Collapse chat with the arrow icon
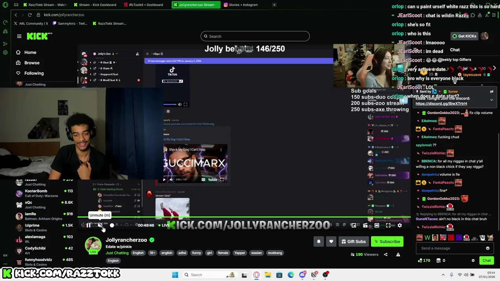Screen dimensions: 500x281 point(416,50)
